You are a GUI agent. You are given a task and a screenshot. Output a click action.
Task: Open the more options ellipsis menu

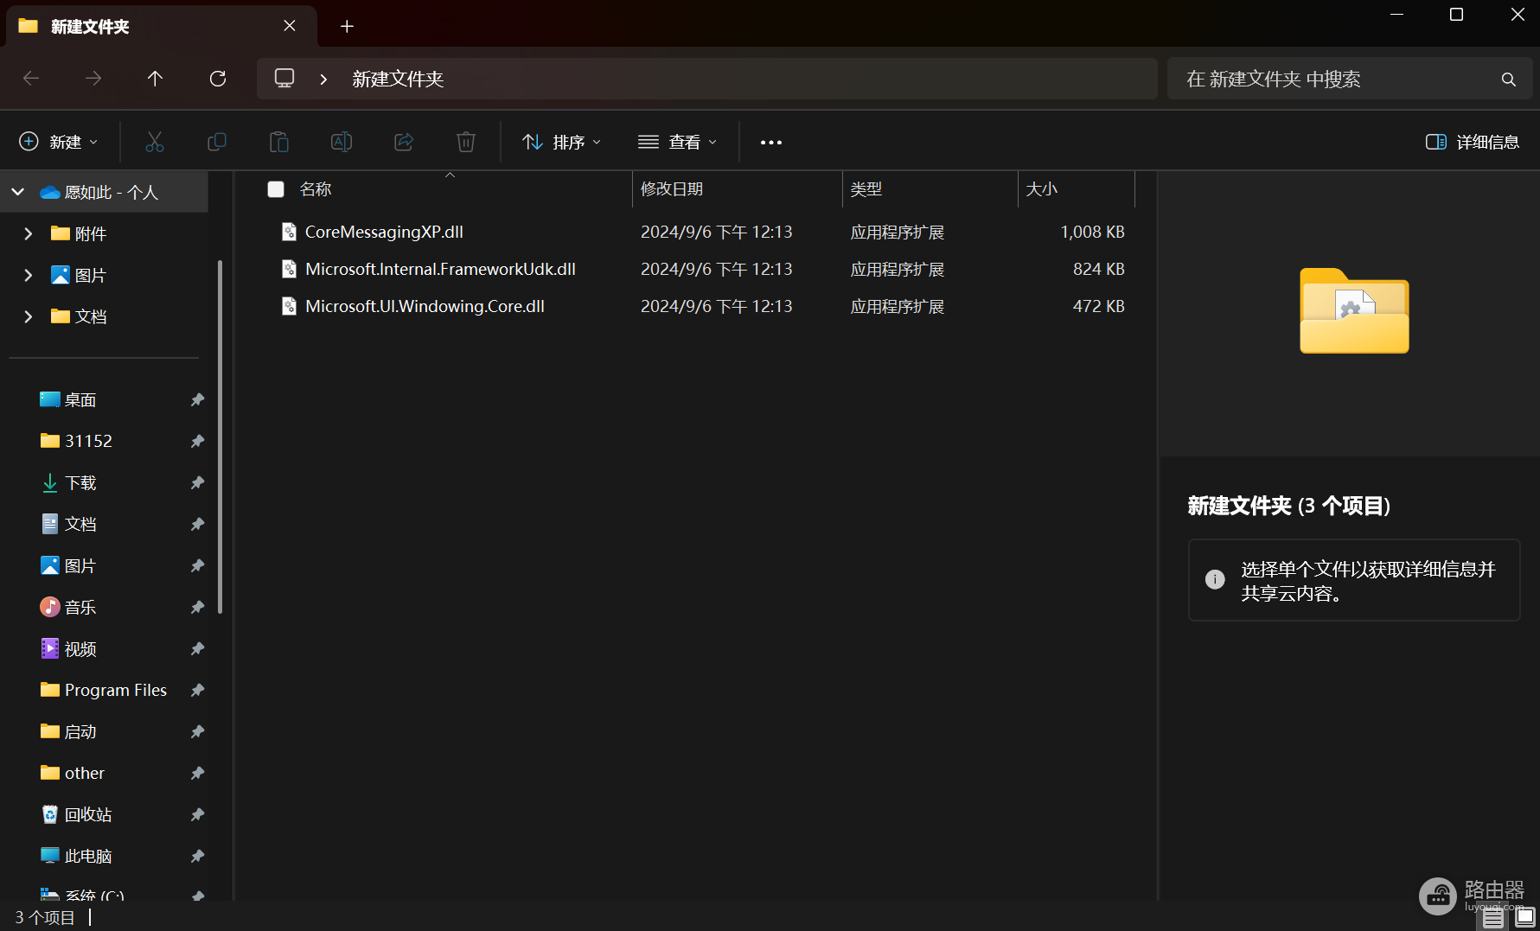point(771,142)
